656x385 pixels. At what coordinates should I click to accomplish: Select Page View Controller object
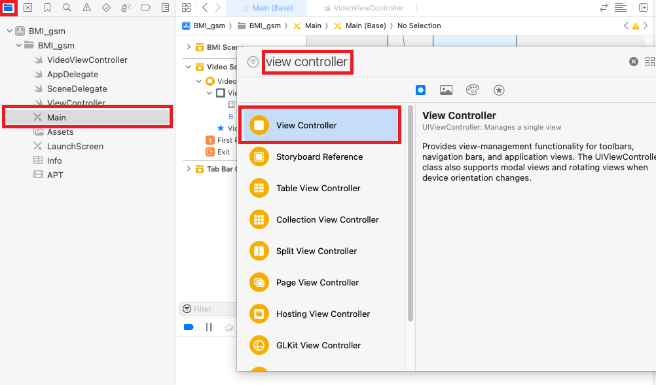[x=320, y=282]
